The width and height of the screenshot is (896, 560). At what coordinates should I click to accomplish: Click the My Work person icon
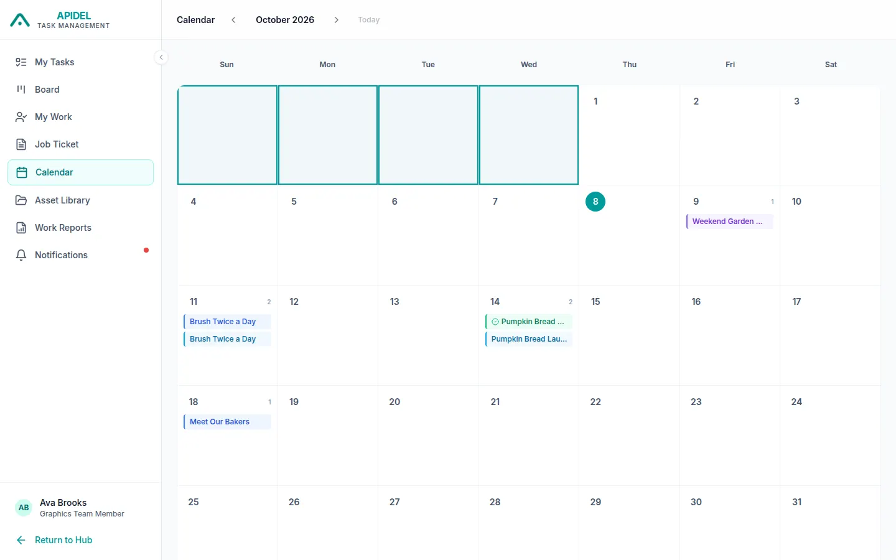21,117
